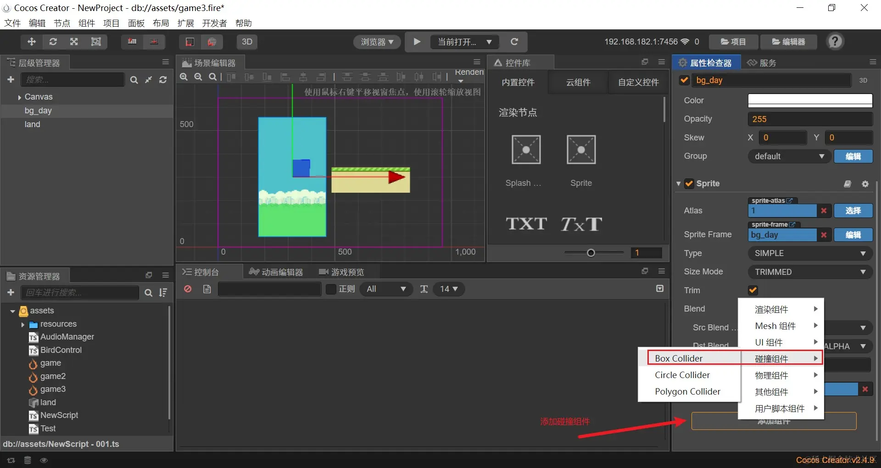Clear the Sprite Frame reference with X

tap(824, 235)
